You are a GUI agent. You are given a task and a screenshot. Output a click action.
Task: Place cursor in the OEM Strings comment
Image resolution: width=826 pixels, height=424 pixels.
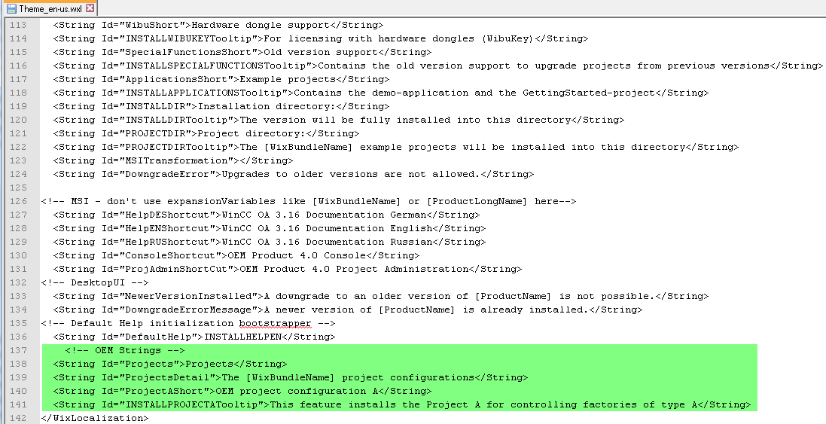[125, 350]
